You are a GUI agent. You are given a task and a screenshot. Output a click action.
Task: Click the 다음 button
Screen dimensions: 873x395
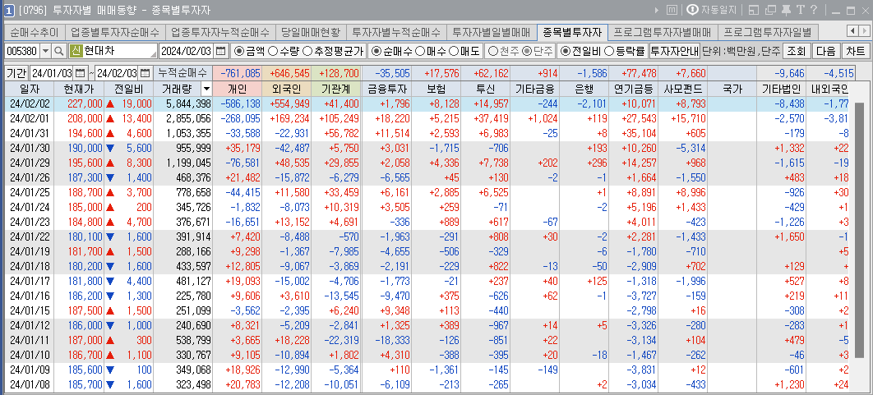click(825, 51)
